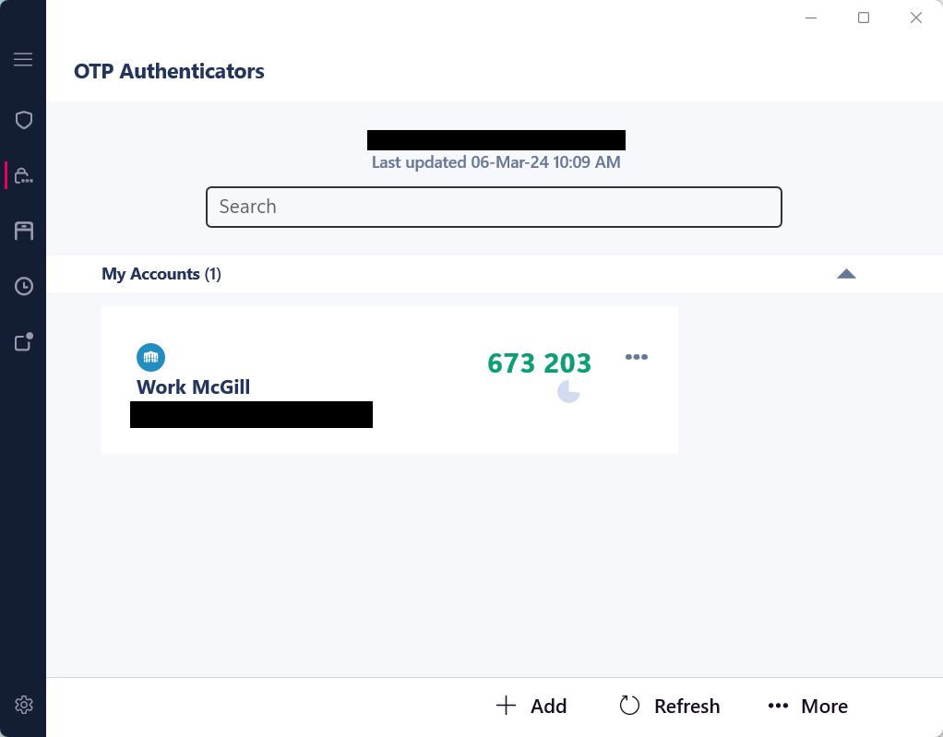
Task: Click the storefront-shaped sidebar icon
Action: click(x=24, y=231)
